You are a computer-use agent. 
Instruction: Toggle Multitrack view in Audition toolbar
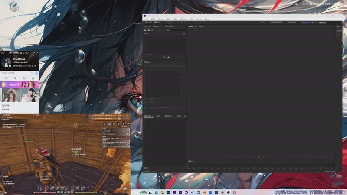(157, 23)
